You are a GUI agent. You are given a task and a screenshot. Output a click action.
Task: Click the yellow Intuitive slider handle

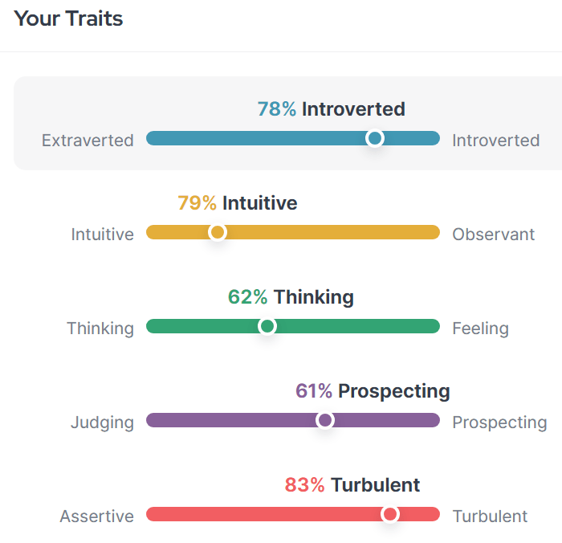coord(217,232)
